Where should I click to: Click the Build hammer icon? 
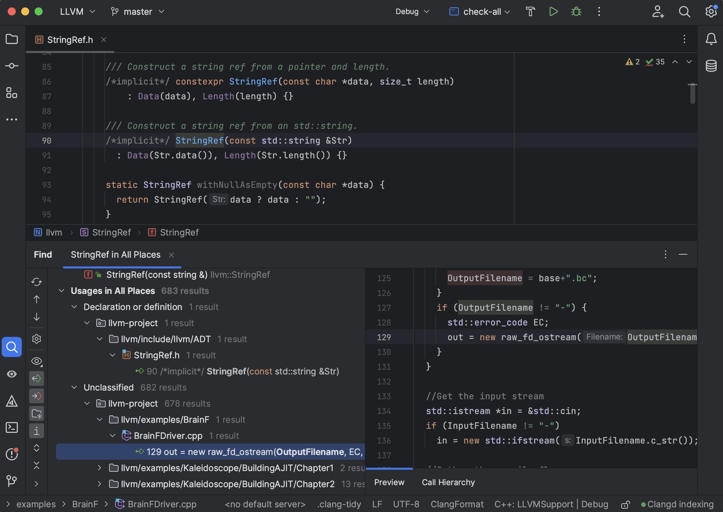(530, 12)
